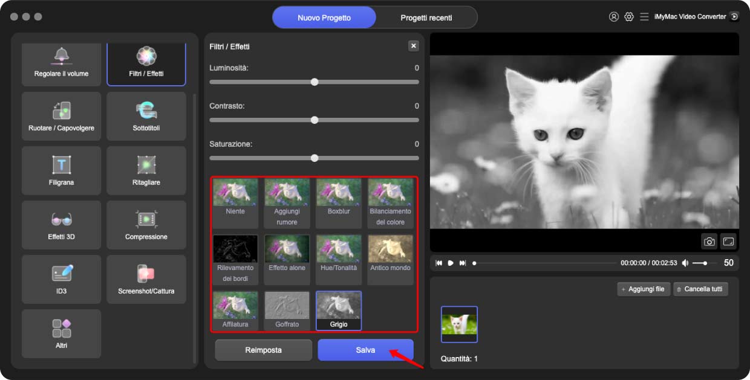Skip to next frame button
Viewport: 750px width, 380px height.
pyautogui.click(x=463, y=263)
